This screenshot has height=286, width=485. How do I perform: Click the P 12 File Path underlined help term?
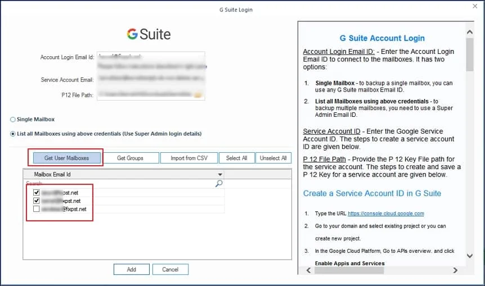(x=324, y=159)
